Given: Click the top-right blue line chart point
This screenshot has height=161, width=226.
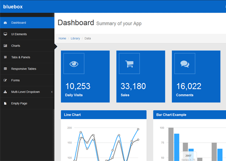Looking at the screenshot, I should pos(138,129).
